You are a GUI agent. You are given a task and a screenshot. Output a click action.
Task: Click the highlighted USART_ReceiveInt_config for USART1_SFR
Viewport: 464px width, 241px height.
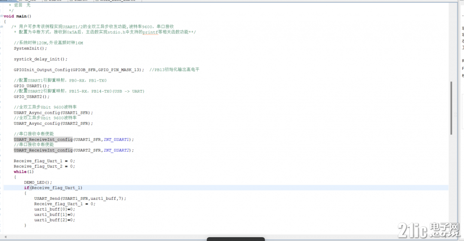tap(43, 139)
